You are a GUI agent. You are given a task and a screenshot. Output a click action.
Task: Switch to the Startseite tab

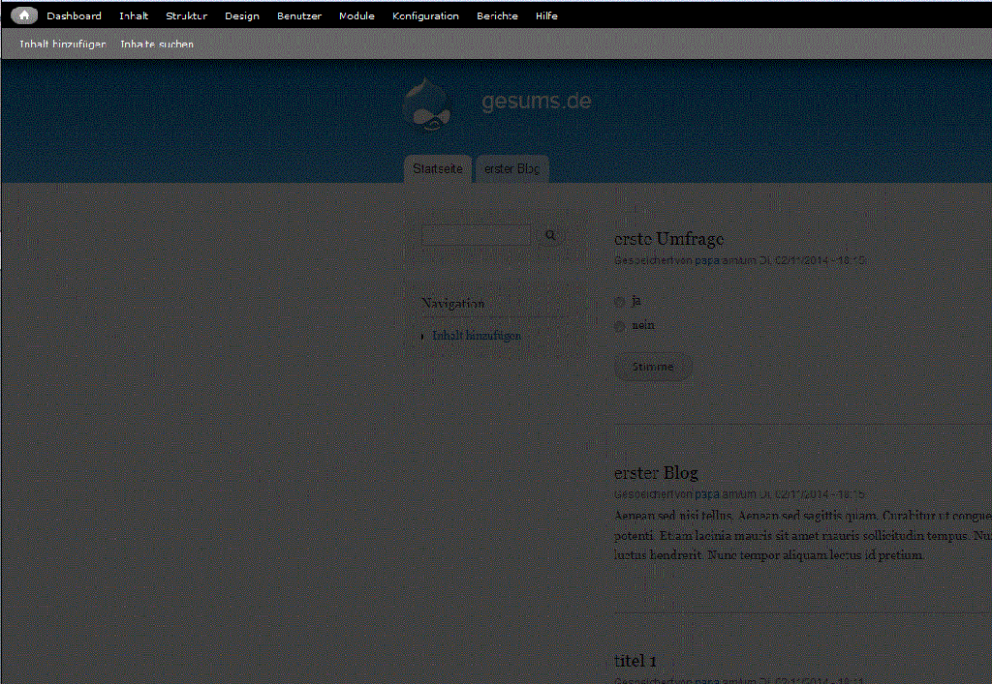coord(438,169)
